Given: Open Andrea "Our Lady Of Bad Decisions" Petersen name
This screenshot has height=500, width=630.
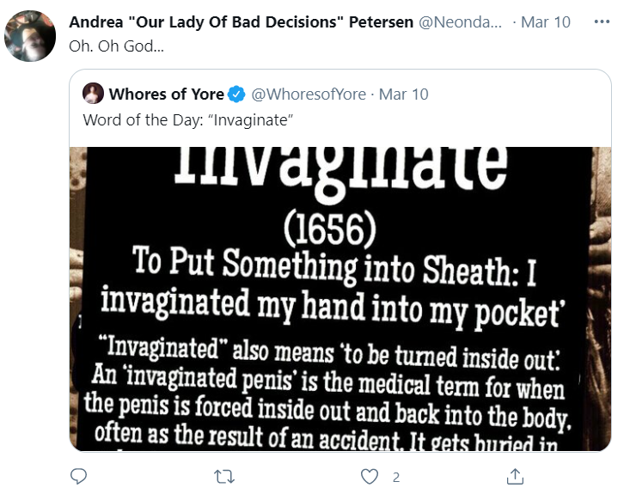Looking at the screenshot, I should pos(241,22).
